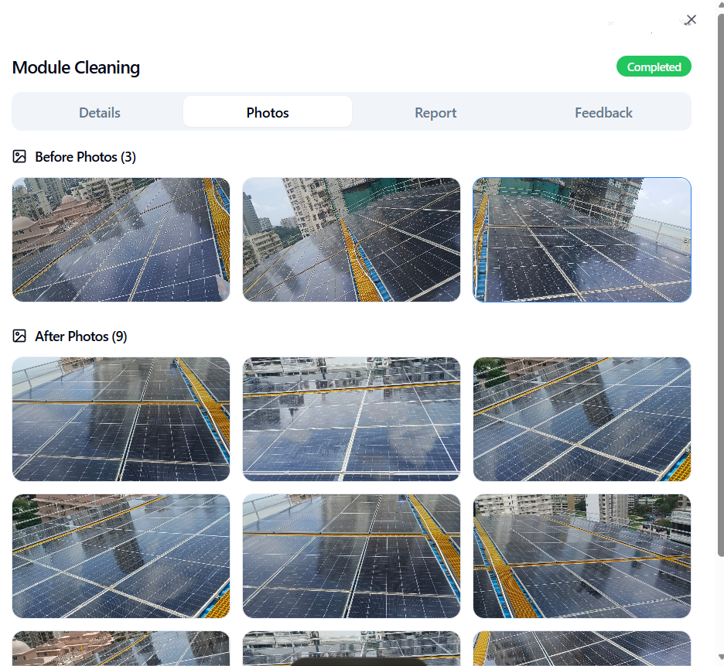
Task: Open the Report tab
Action: (x=435, y=112)
